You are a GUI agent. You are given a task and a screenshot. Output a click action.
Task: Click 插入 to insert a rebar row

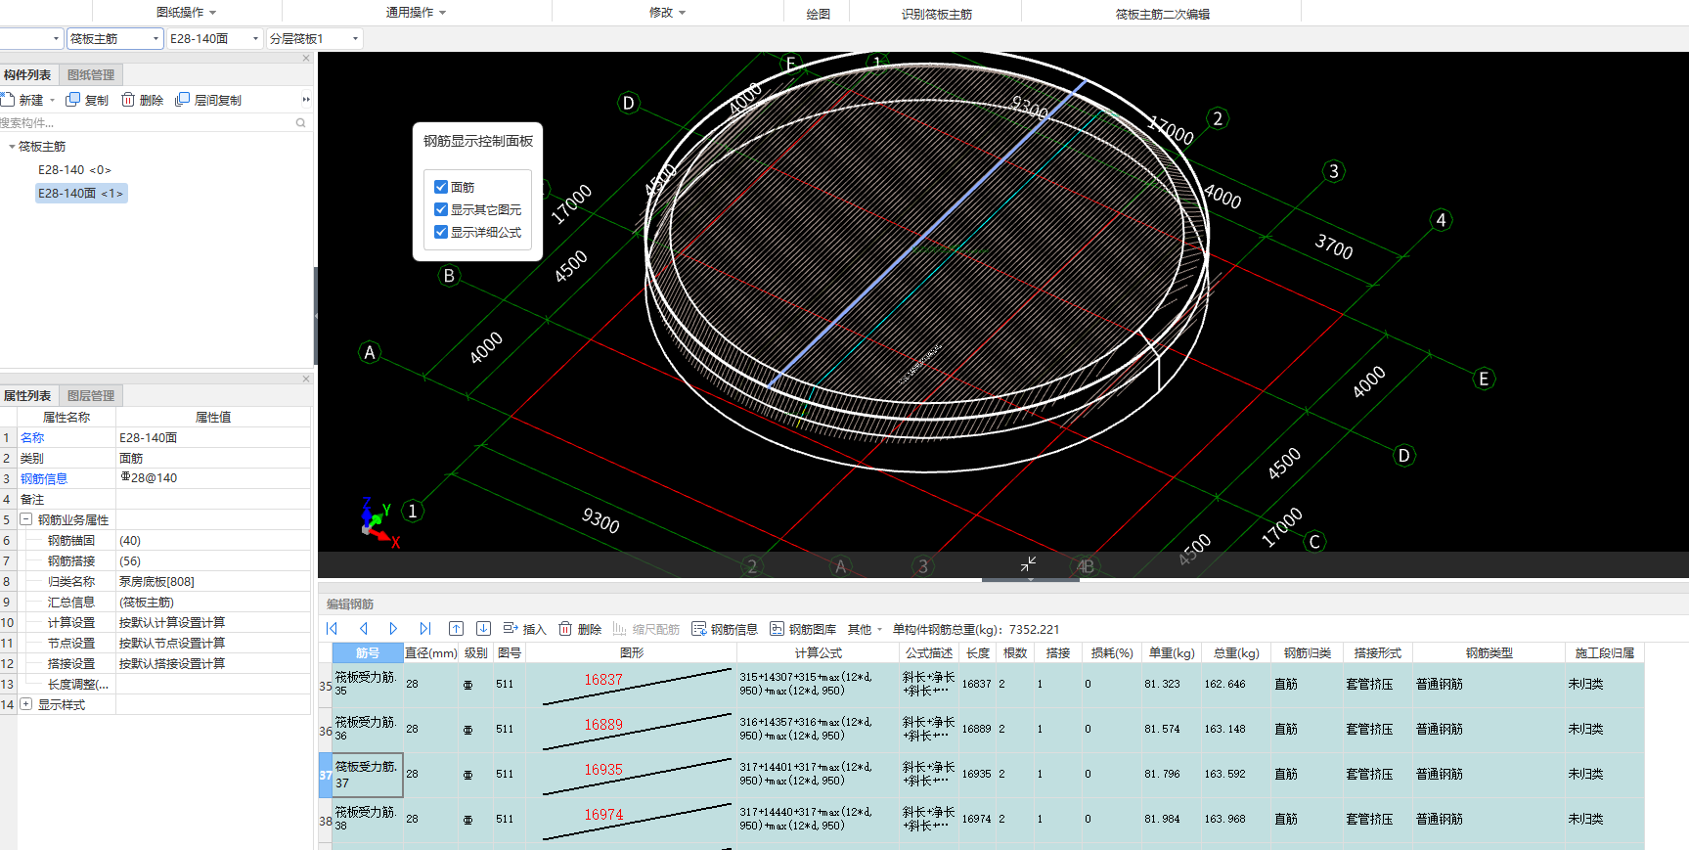(x=524, y=629)
